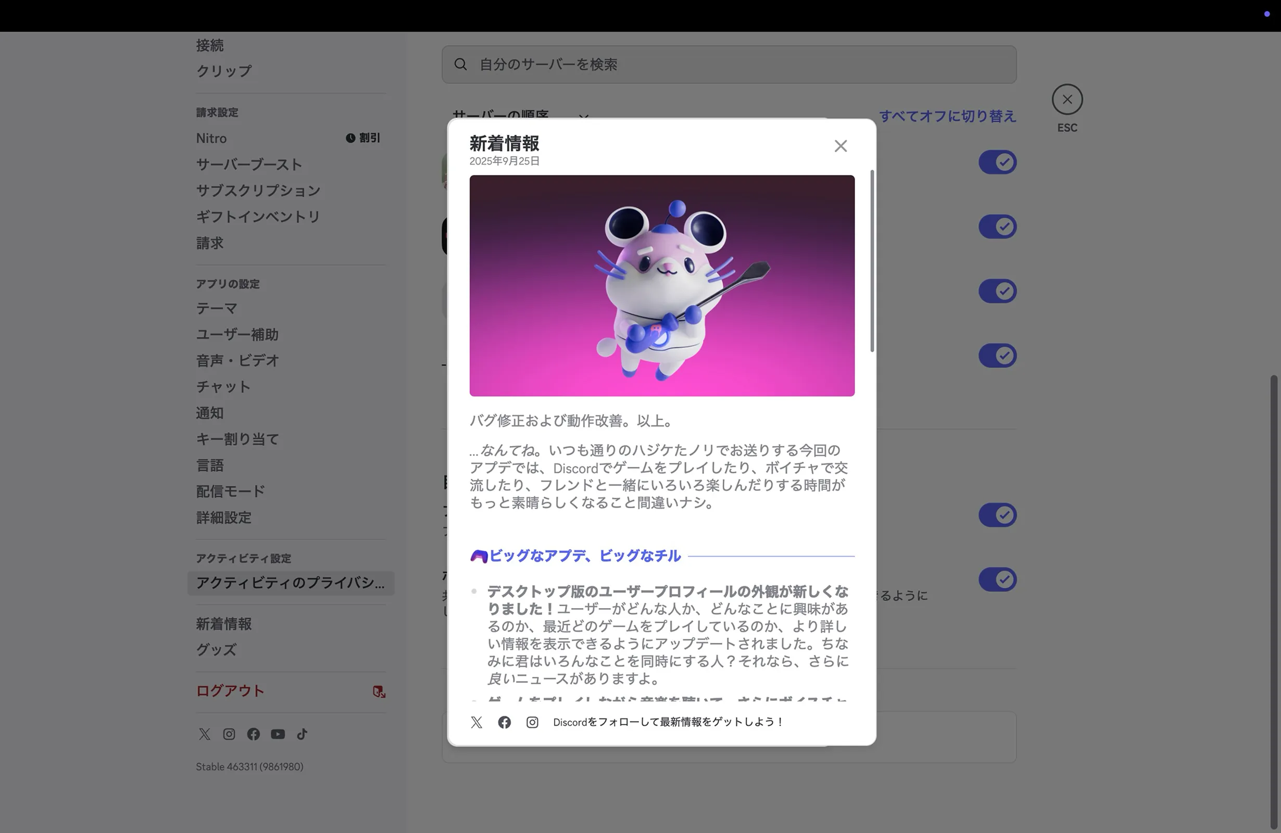Click the logout door icon
The image size is (1281, 833).
pos(380,691)
